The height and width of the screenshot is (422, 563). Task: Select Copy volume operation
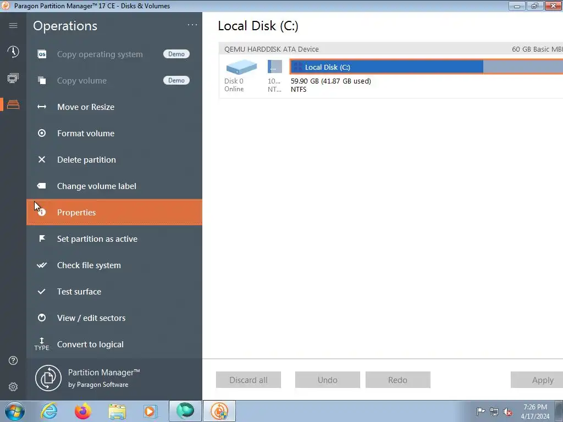114,80
